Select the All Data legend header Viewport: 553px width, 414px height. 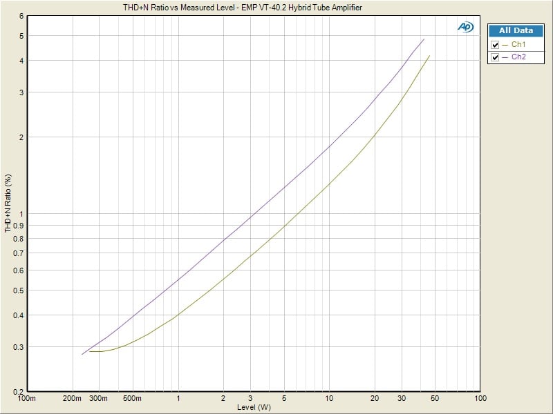pyautogui.click(x=516, y=30)
